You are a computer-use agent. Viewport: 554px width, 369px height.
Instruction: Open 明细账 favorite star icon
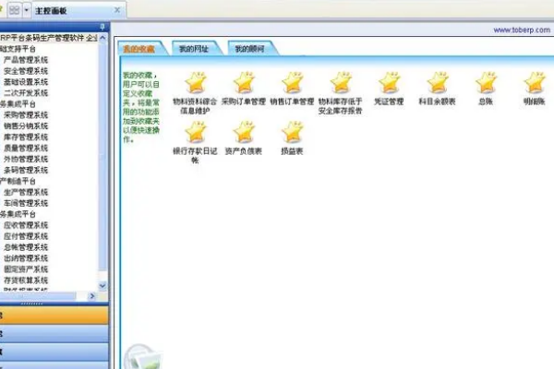pyautogui.click(x=534, y=82)
